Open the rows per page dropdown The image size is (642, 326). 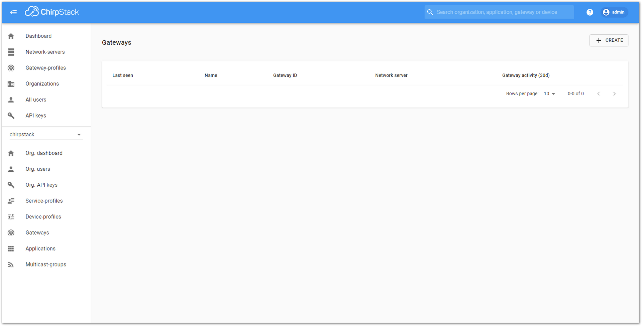[x=549, y=94]
